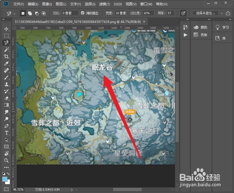This screenshot has height=193, width=234.
Task: Close the open PNG document tab
Action: 144,22
